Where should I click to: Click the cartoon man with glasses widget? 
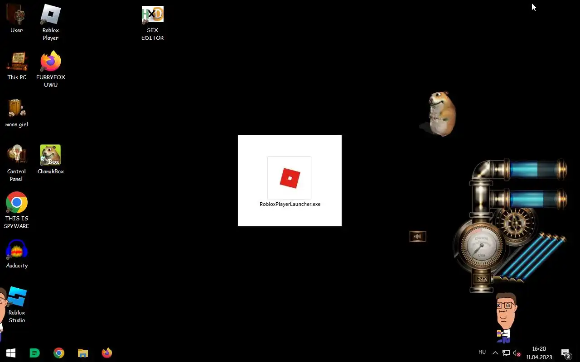click(506, 318)
